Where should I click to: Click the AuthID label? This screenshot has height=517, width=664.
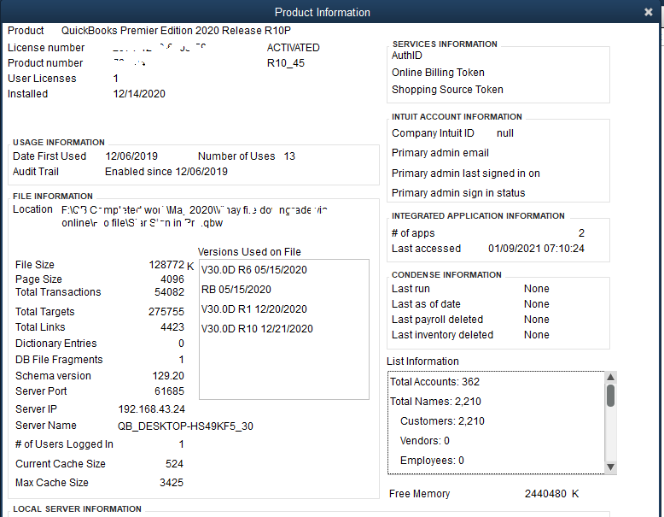406,56
